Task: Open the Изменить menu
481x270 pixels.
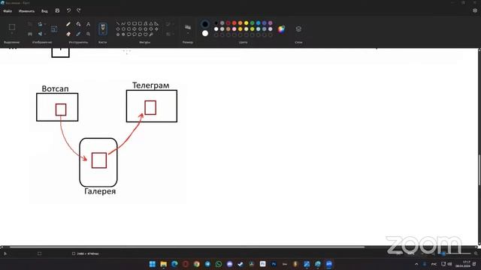Action: (x=26, y=11)
